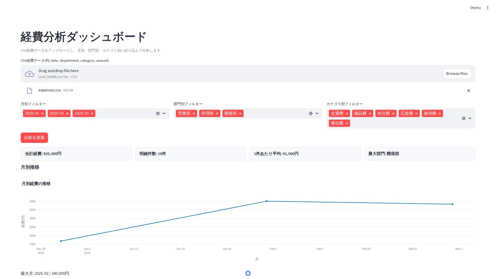Image resolution: width=496 pixels, height=279 pixels.
Task: Remove the 通信費 category tag
Action: [347, 123]
